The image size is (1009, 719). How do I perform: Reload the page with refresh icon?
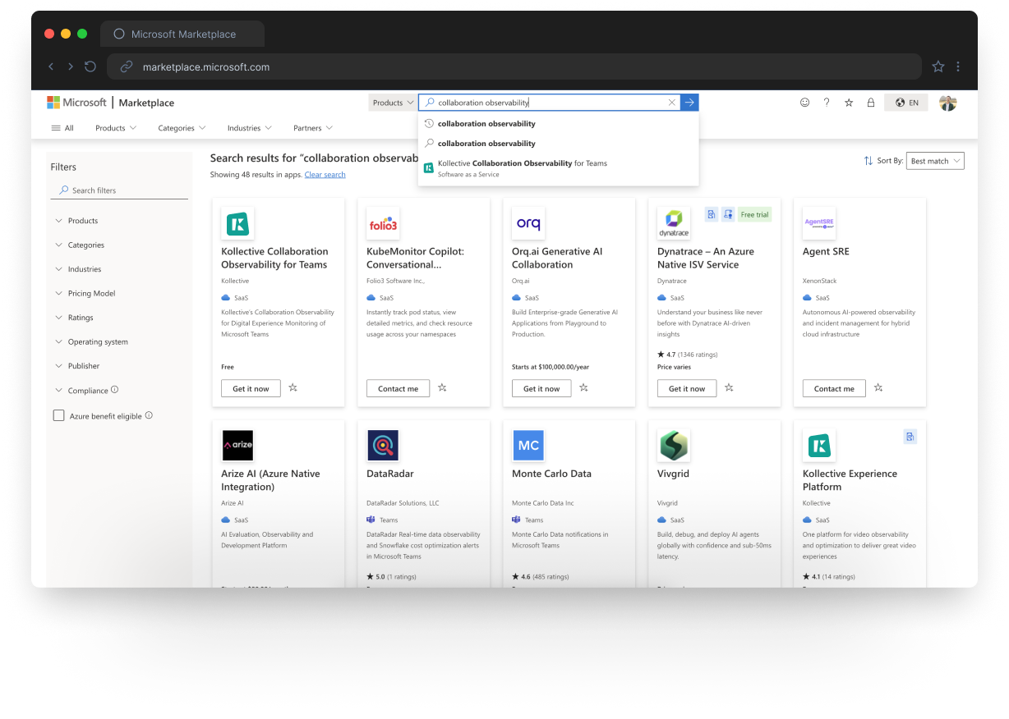[90, 66]
